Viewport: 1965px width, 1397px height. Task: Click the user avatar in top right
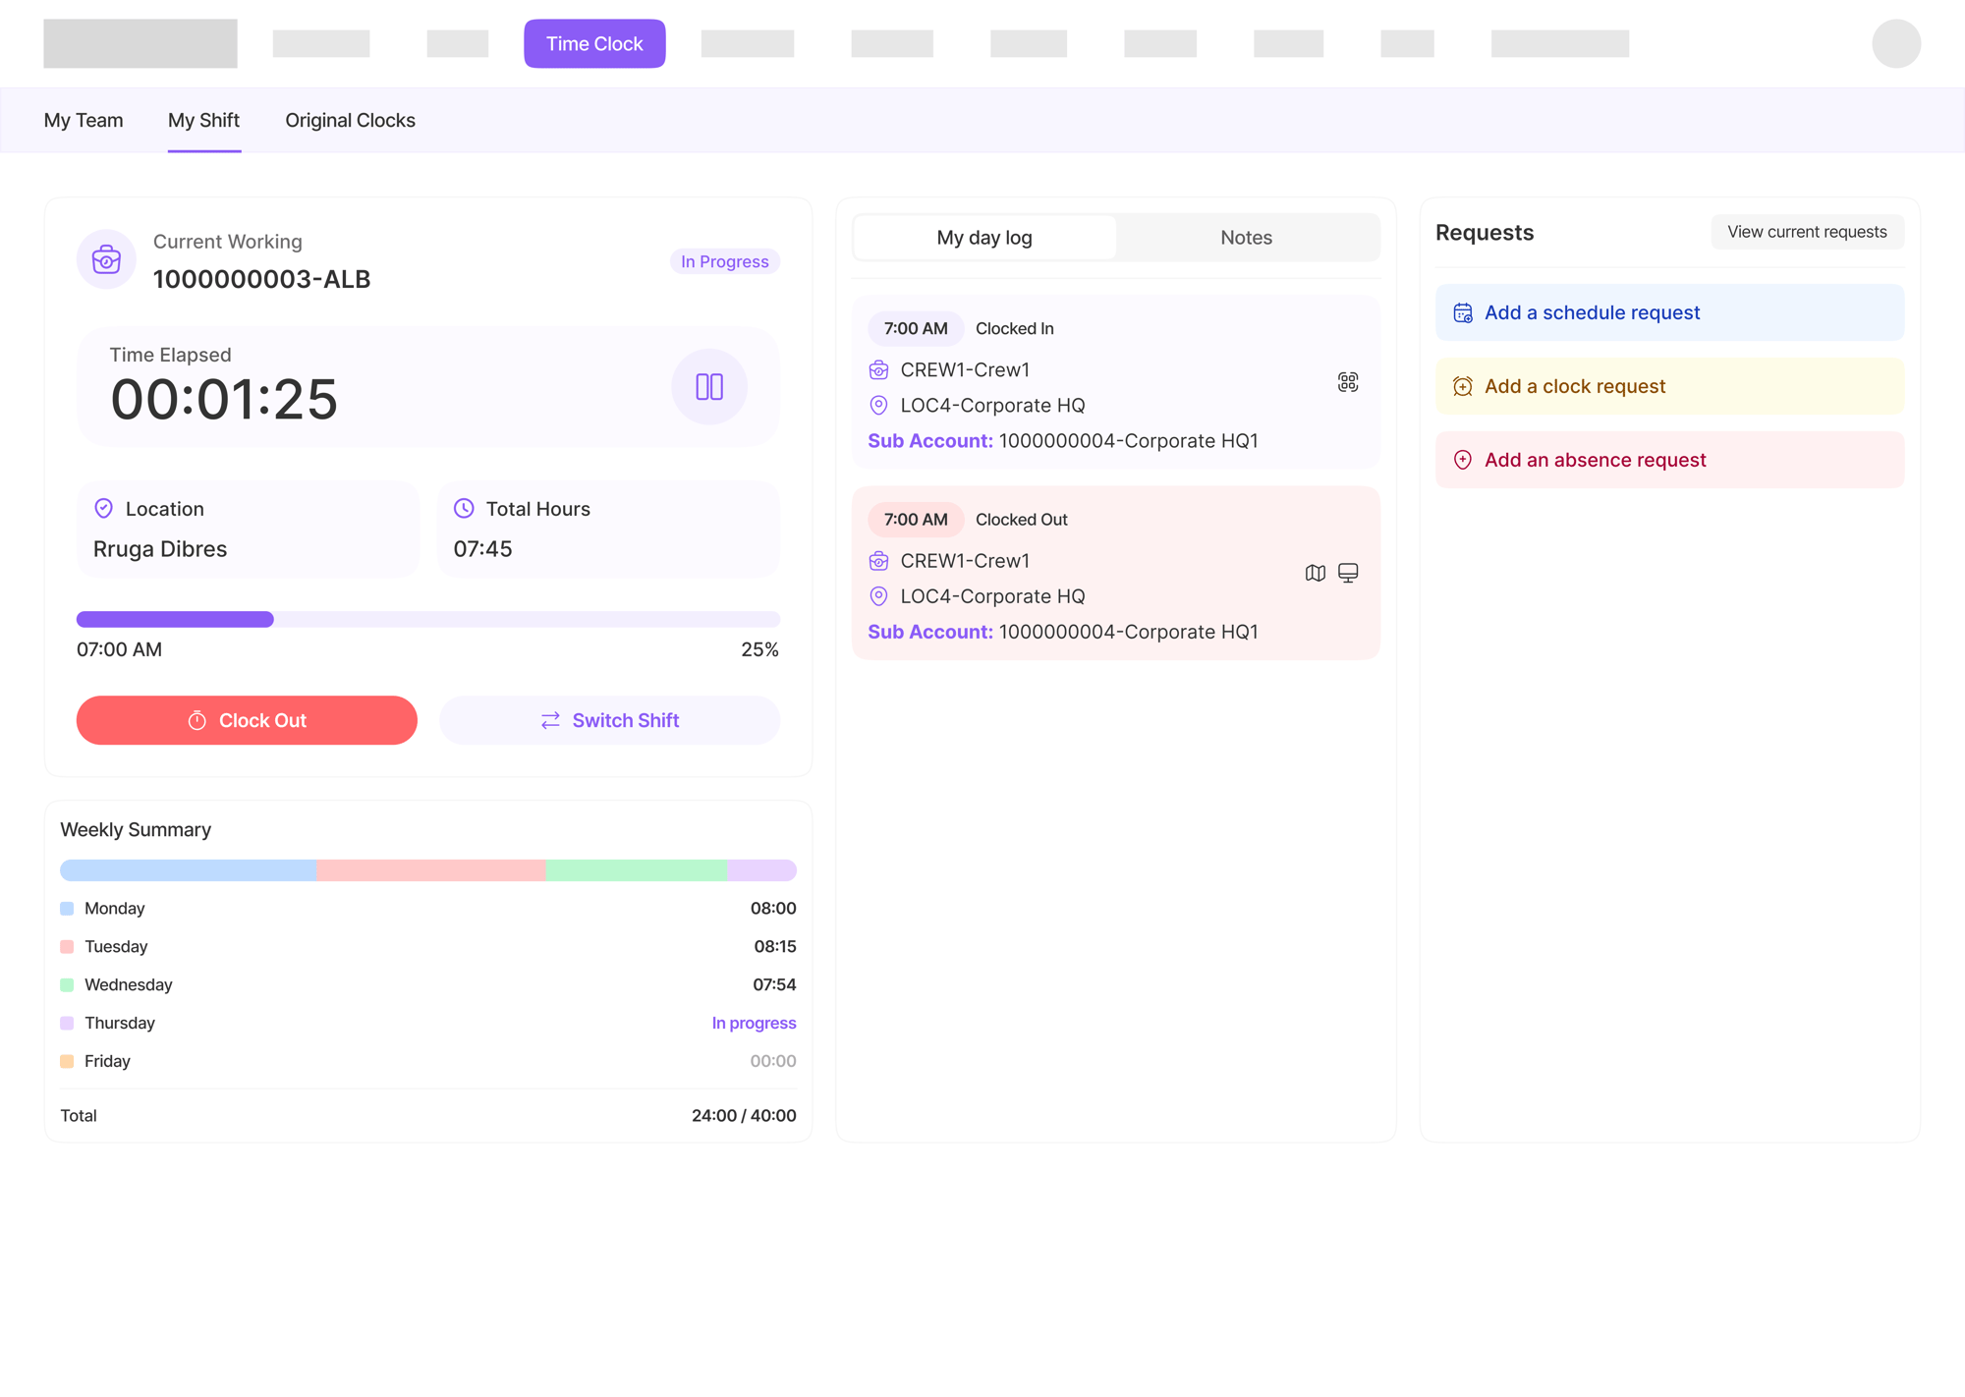1895,43
